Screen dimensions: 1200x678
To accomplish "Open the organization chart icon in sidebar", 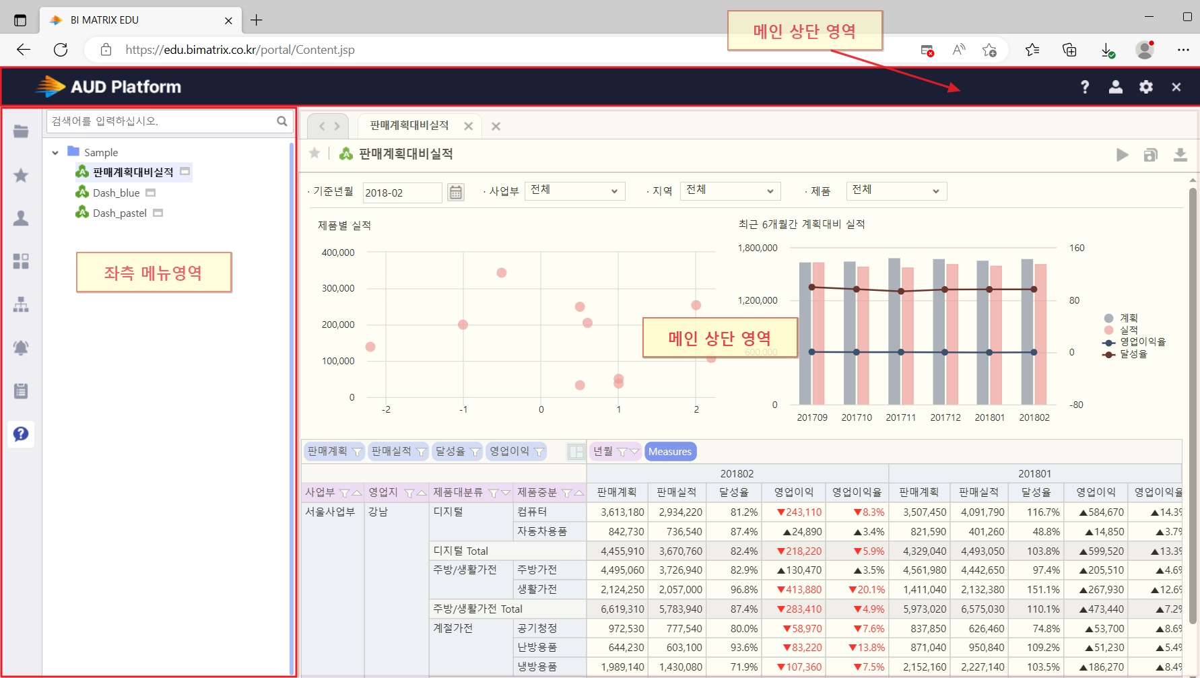I will point(21,304).
